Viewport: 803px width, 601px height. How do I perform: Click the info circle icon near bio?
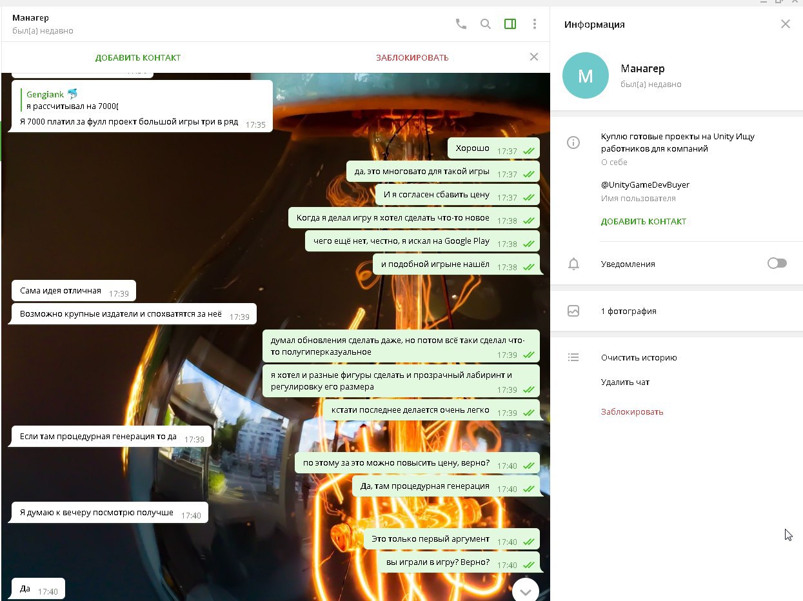(573, 143)
